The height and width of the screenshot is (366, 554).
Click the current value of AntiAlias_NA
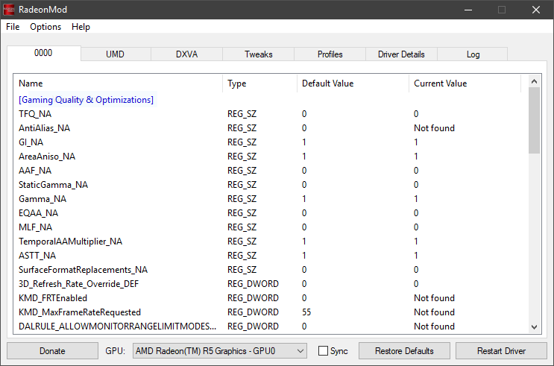point(434,128)
